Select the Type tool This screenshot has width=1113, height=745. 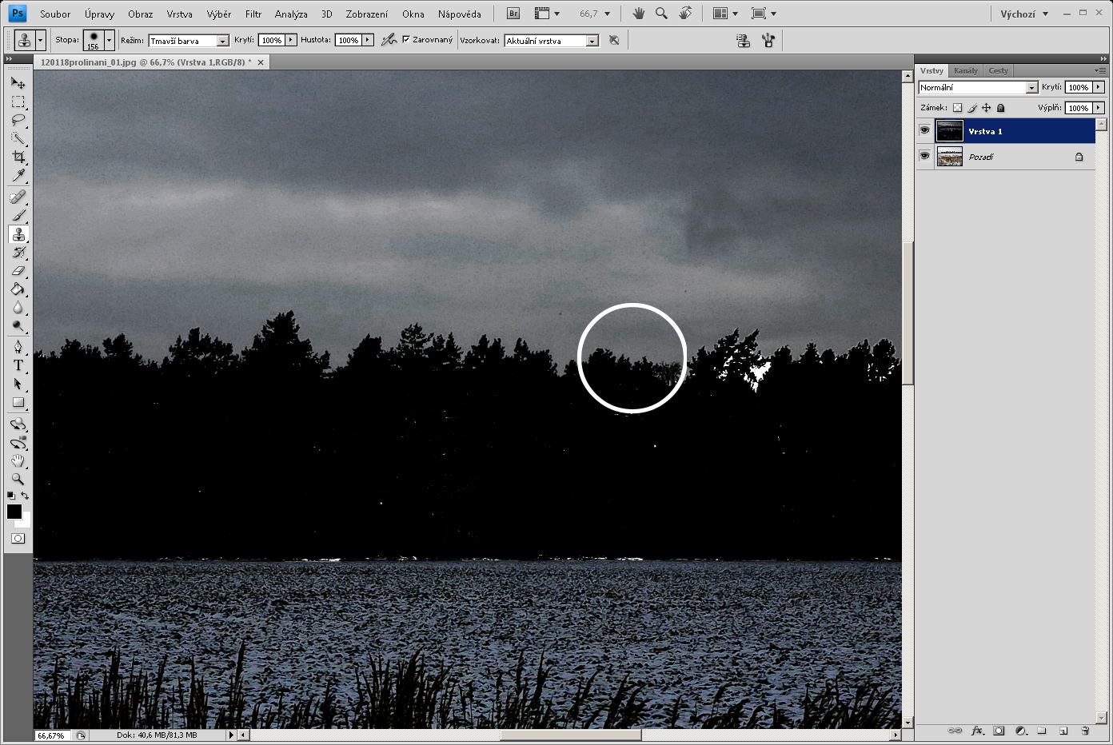[x=18, y=365]
